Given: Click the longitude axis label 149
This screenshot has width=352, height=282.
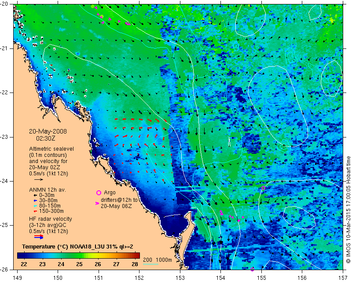Looking at the screenshot, I should pyautogui.click(x=17, y=278).
